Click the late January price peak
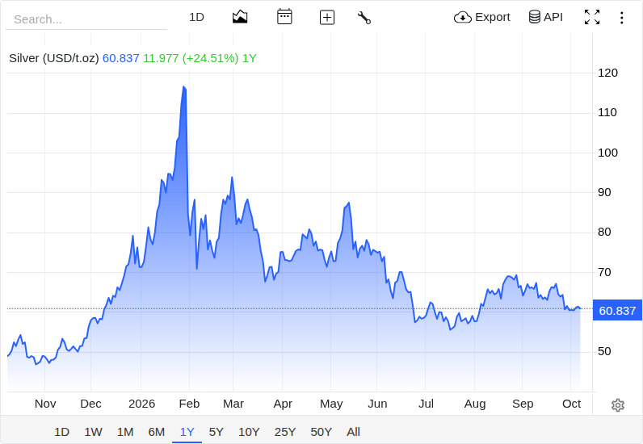Viewport: 643px width, 444px height. coord(183,87)
